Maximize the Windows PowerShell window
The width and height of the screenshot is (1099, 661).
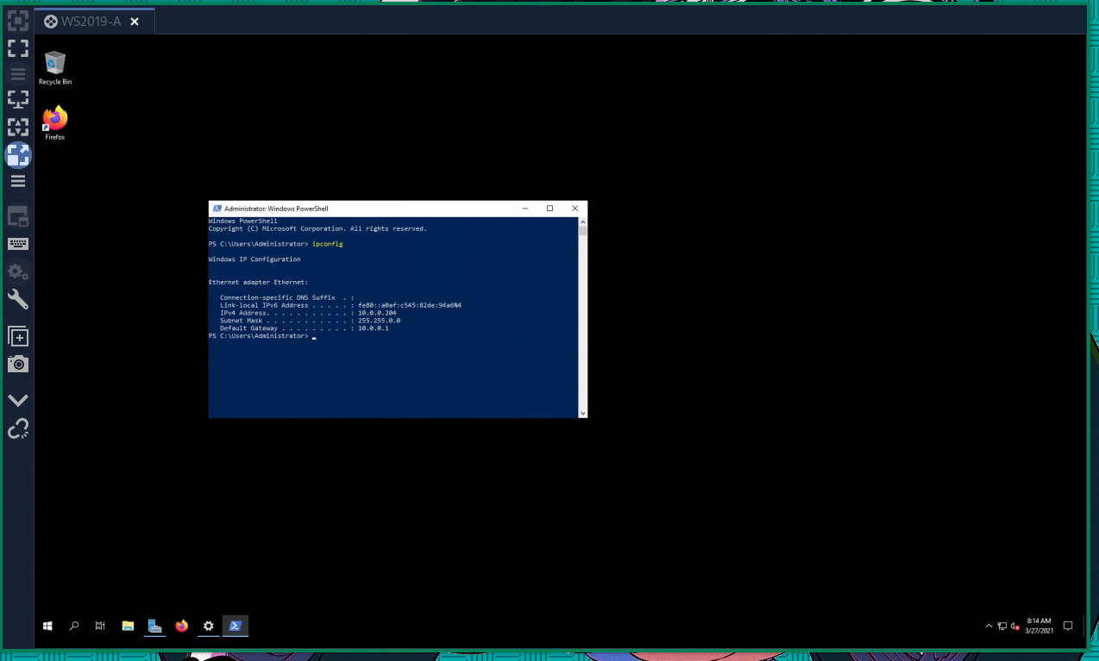549,209
